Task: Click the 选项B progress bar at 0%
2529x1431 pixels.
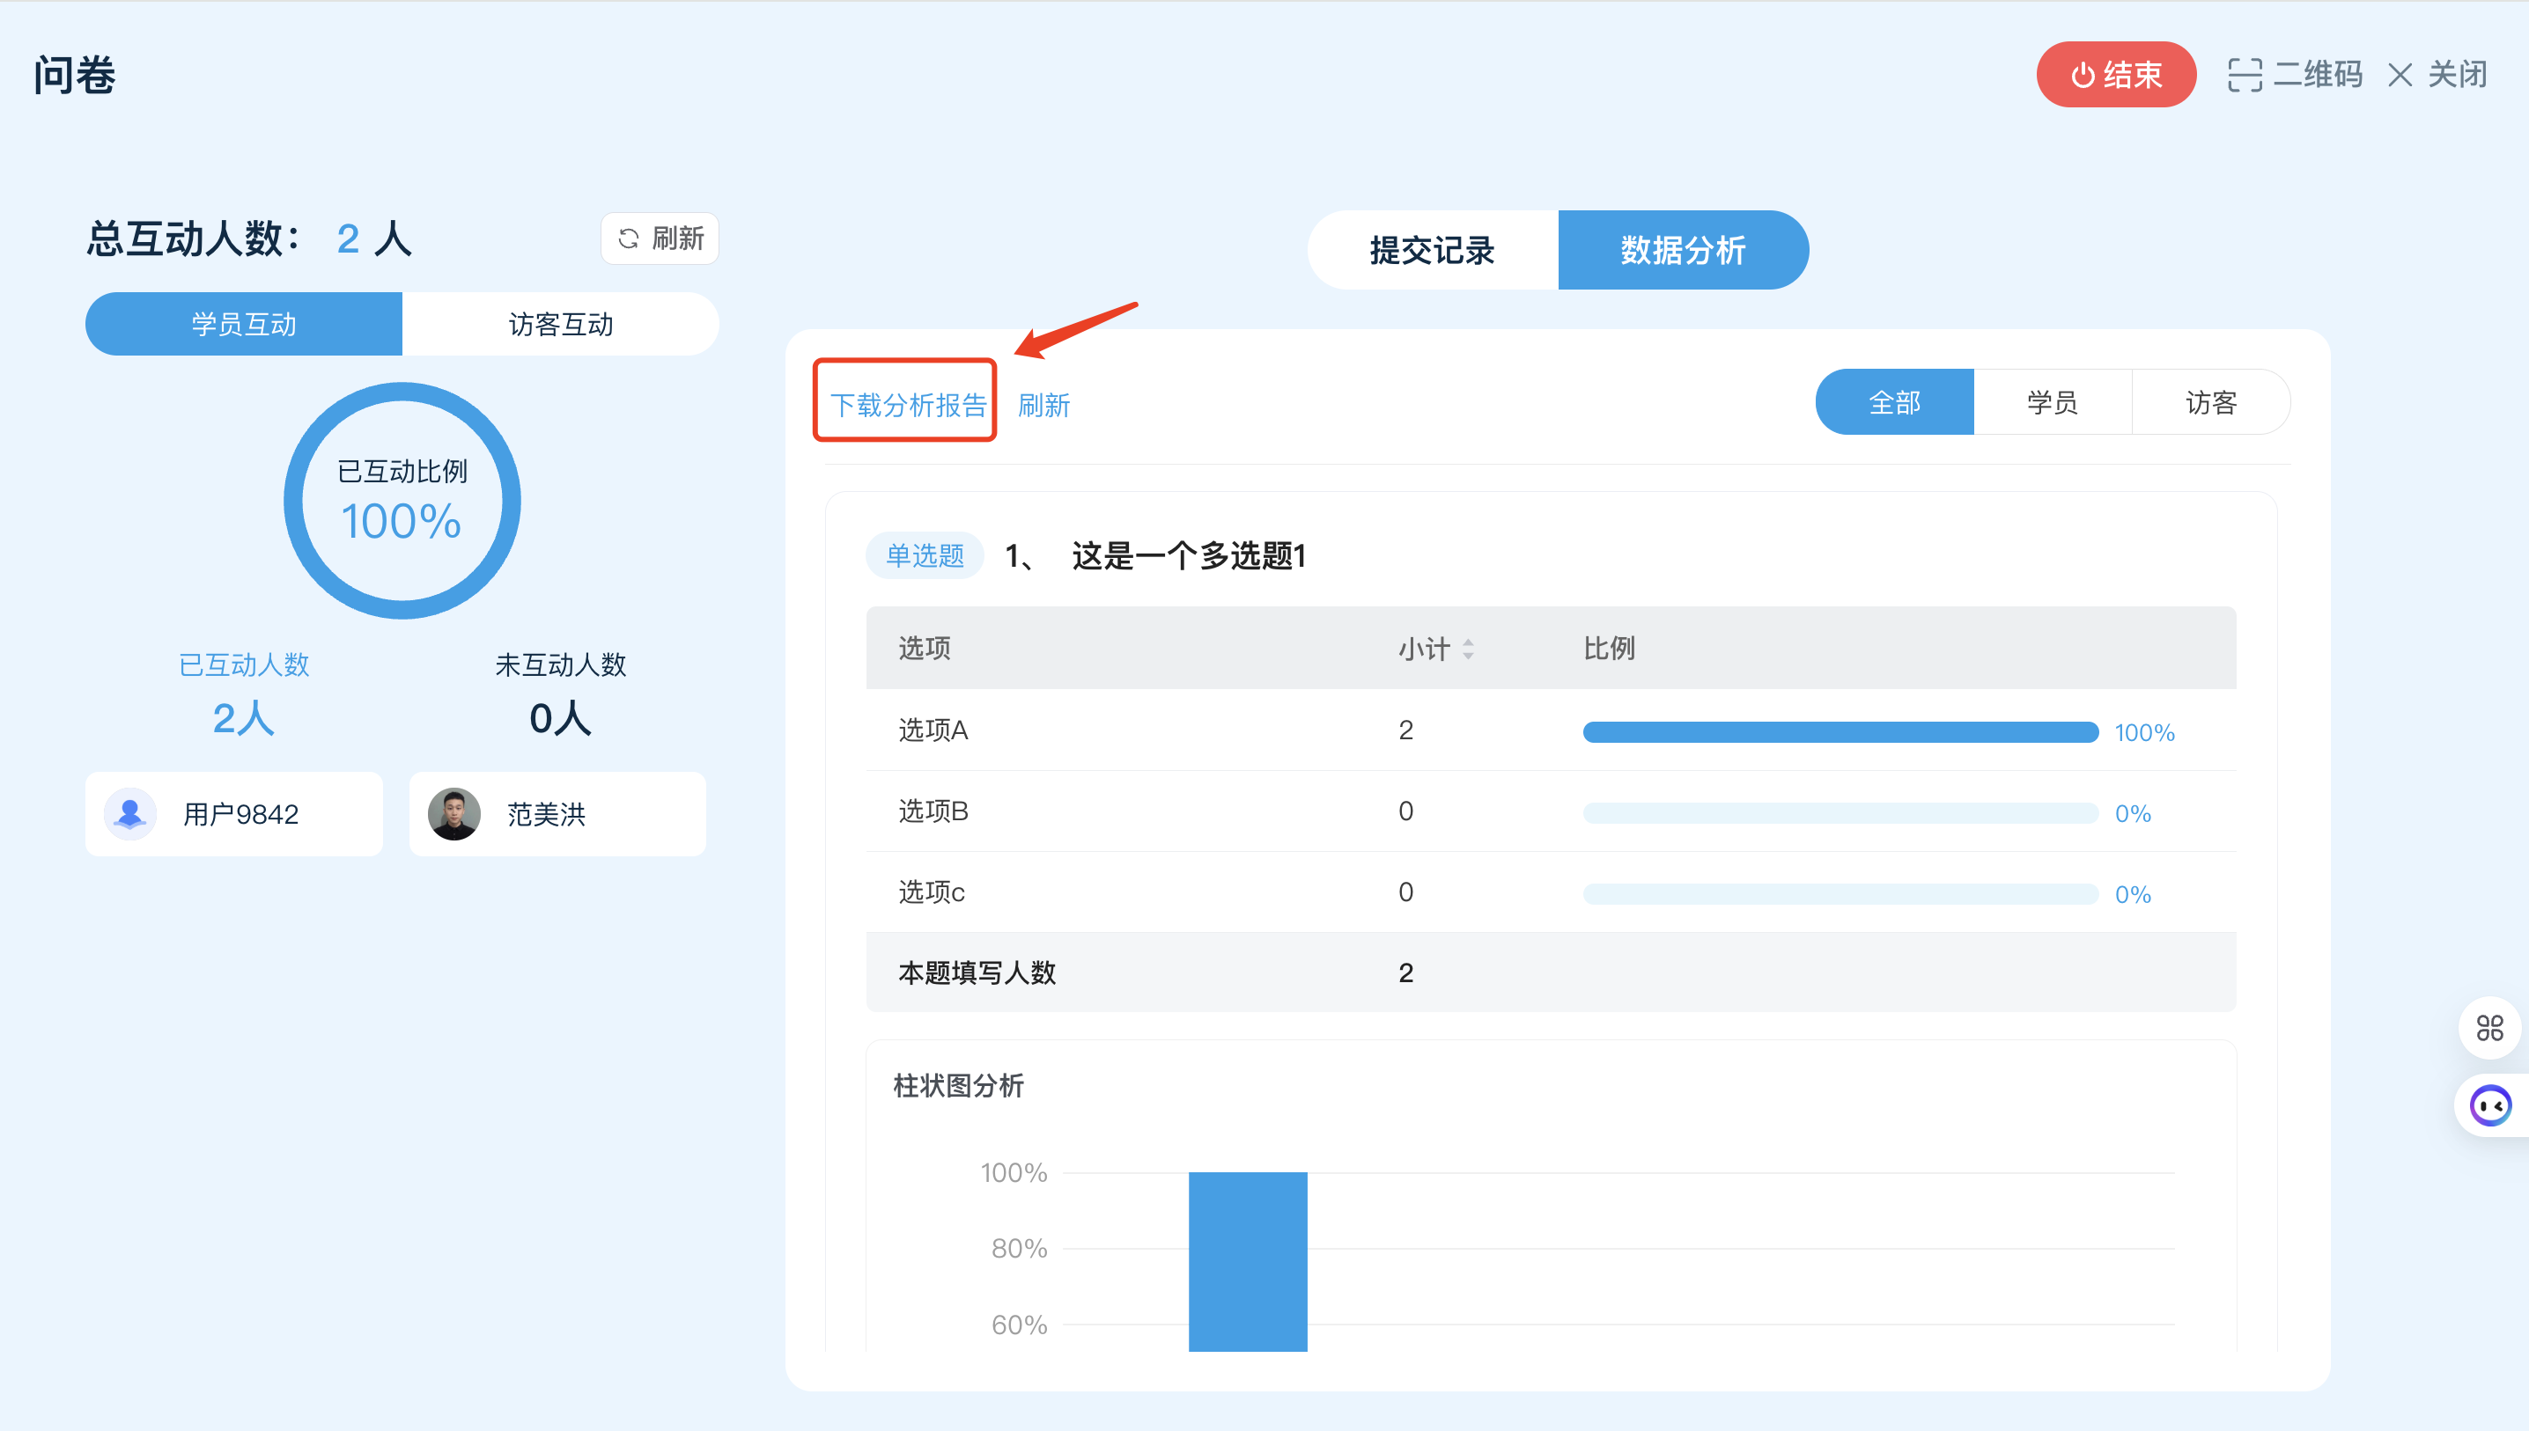Action: (x=1840, y=813)
